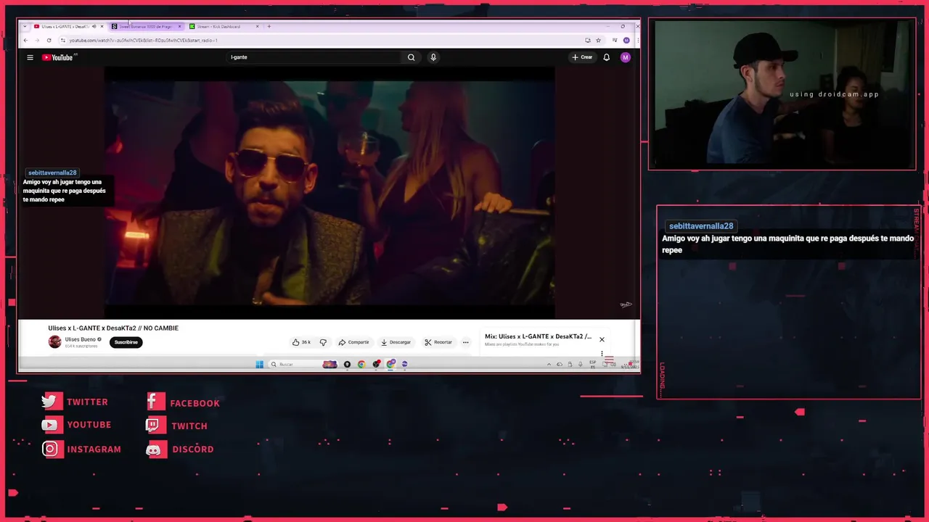Click the Mix: Ulises x L-GANTE playlist title
The image size is (929, 522).
tap(538, 336)
